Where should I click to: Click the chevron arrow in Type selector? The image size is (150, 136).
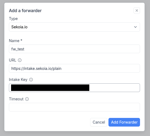(x=135, y=27)
